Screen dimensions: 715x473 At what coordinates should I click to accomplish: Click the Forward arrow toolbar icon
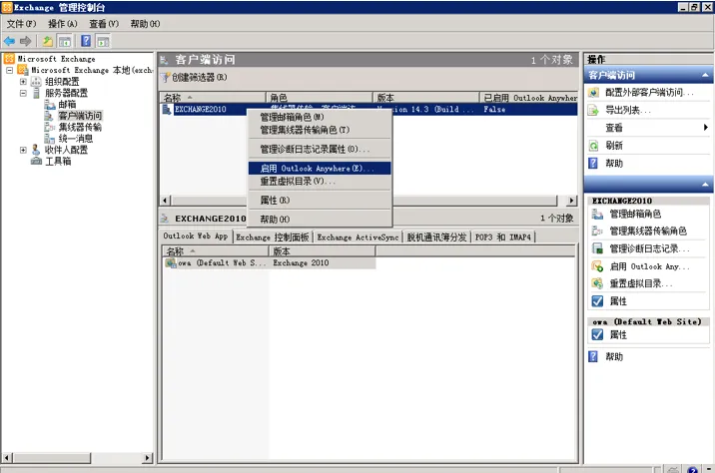[x=26, y=42]
